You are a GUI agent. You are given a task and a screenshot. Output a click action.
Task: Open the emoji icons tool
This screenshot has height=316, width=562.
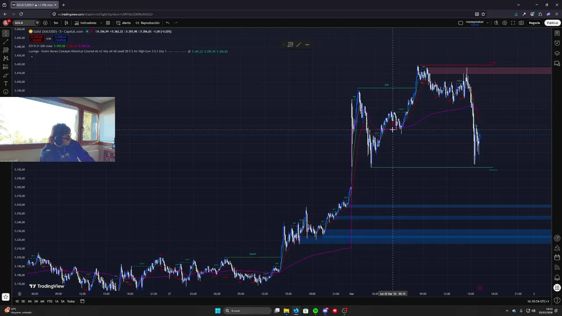click(6, 92)
